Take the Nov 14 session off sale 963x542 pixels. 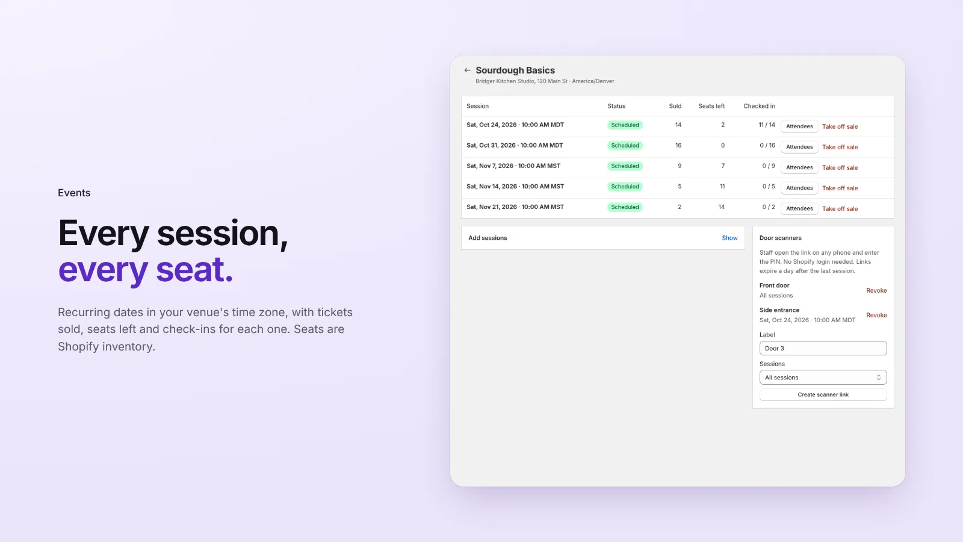coord(840,188)
